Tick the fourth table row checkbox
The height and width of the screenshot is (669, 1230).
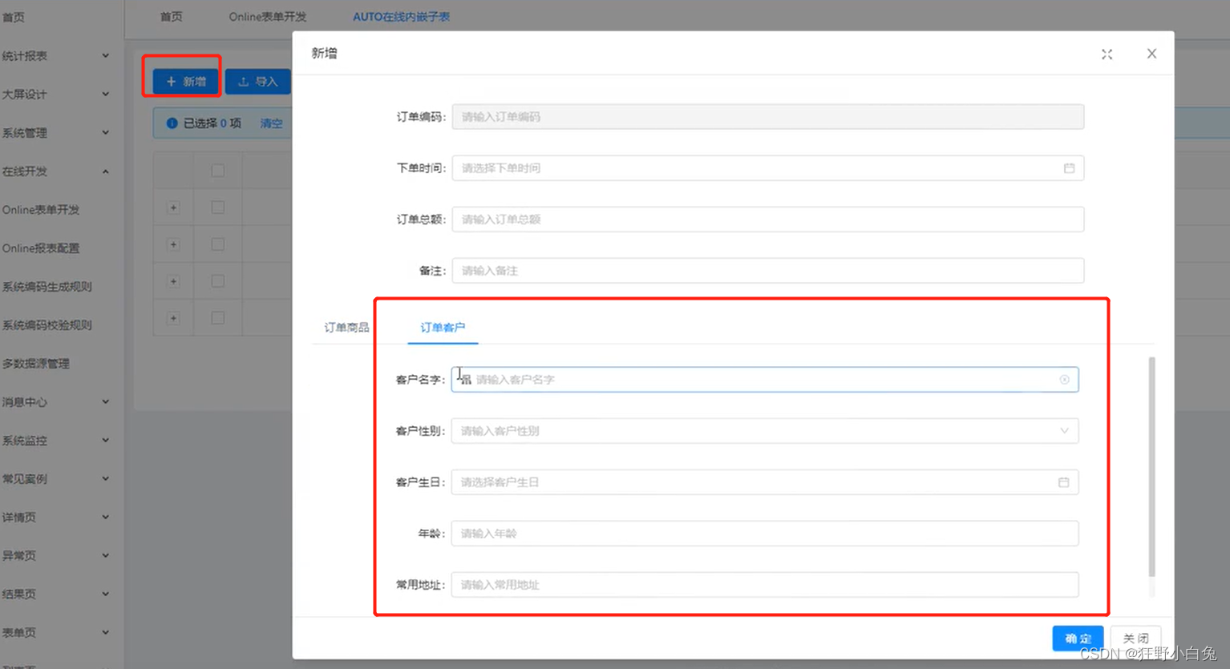217,318
